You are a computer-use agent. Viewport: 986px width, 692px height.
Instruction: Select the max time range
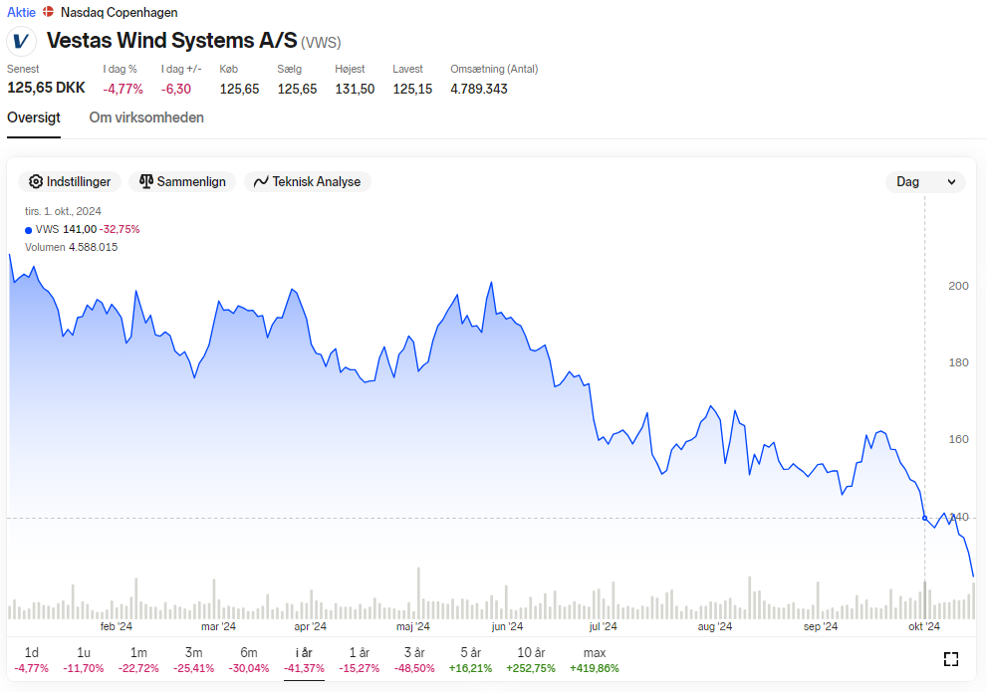click(595, 660)
